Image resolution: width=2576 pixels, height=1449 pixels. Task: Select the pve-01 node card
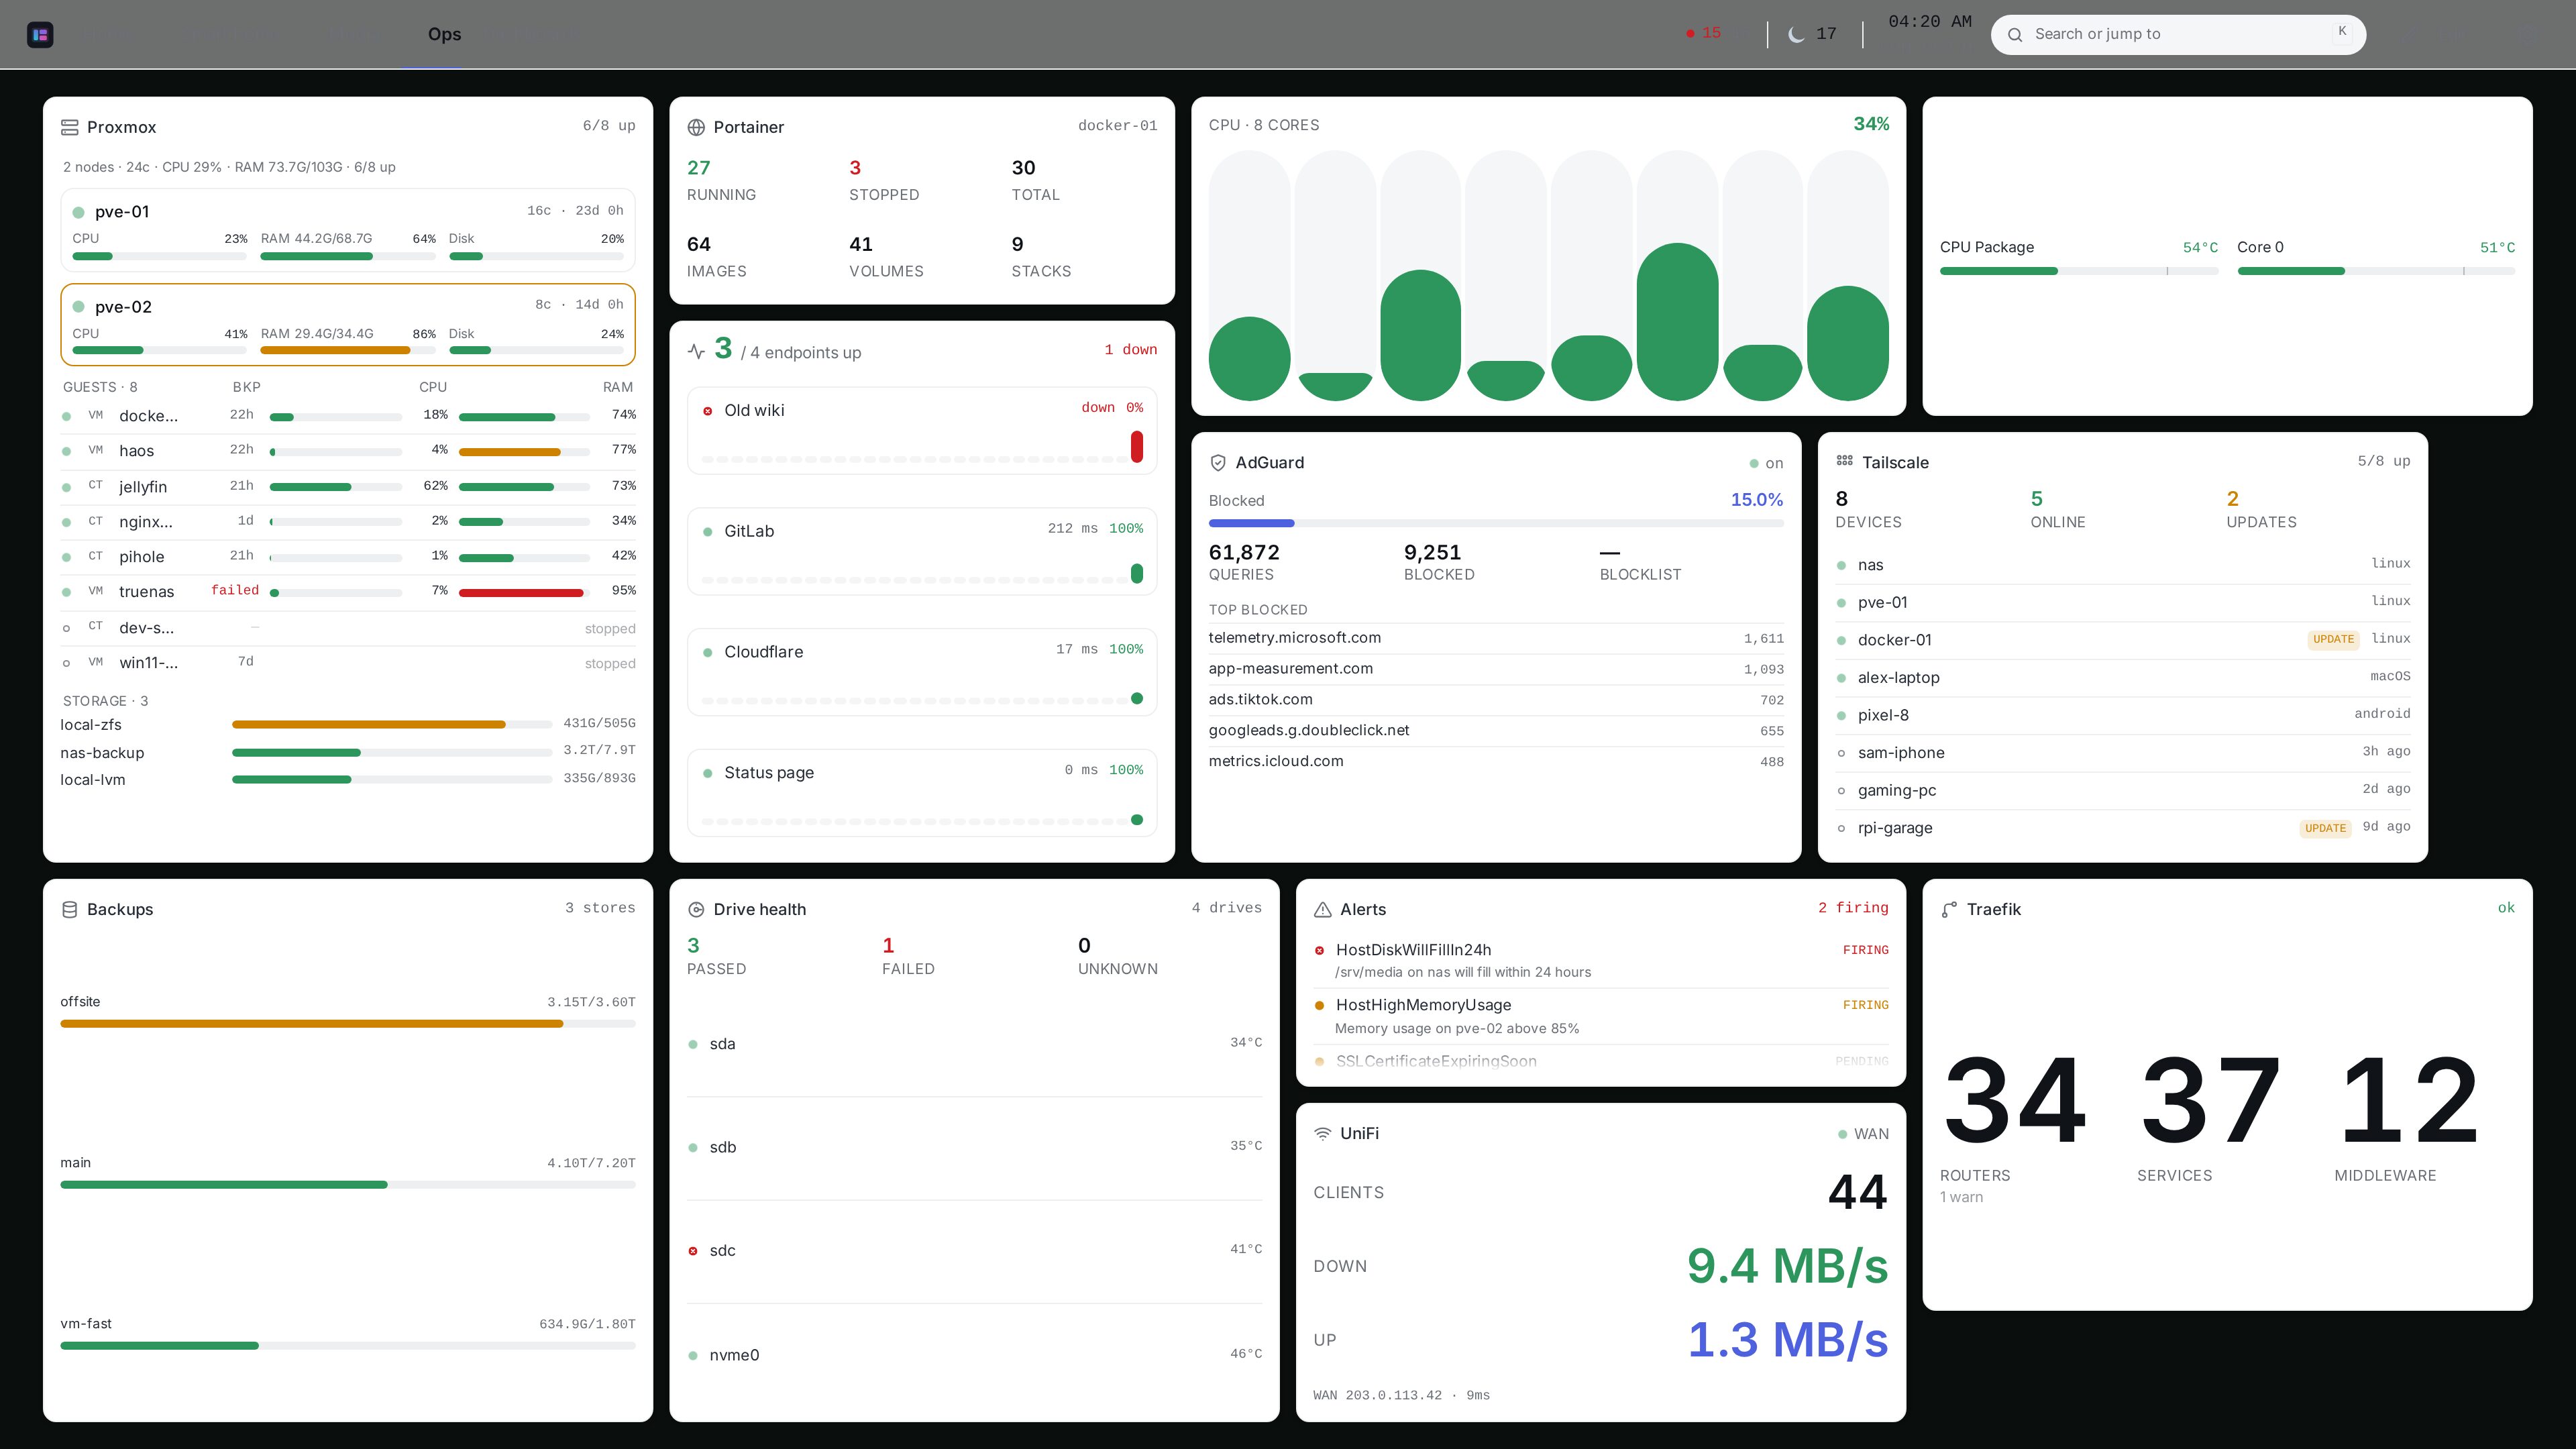tap(348, 230)
